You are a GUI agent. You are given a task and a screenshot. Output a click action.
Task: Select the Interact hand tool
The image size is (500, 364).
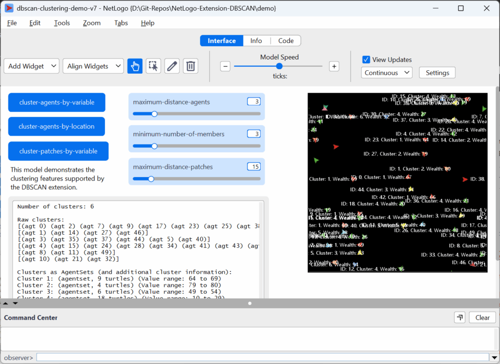tap(135, 66)
